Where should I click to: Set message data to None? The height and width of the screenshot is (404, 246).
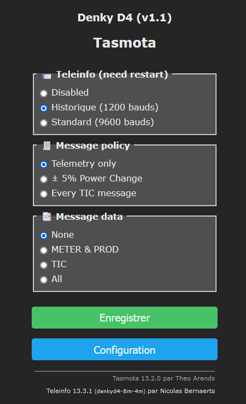point(44,235)
